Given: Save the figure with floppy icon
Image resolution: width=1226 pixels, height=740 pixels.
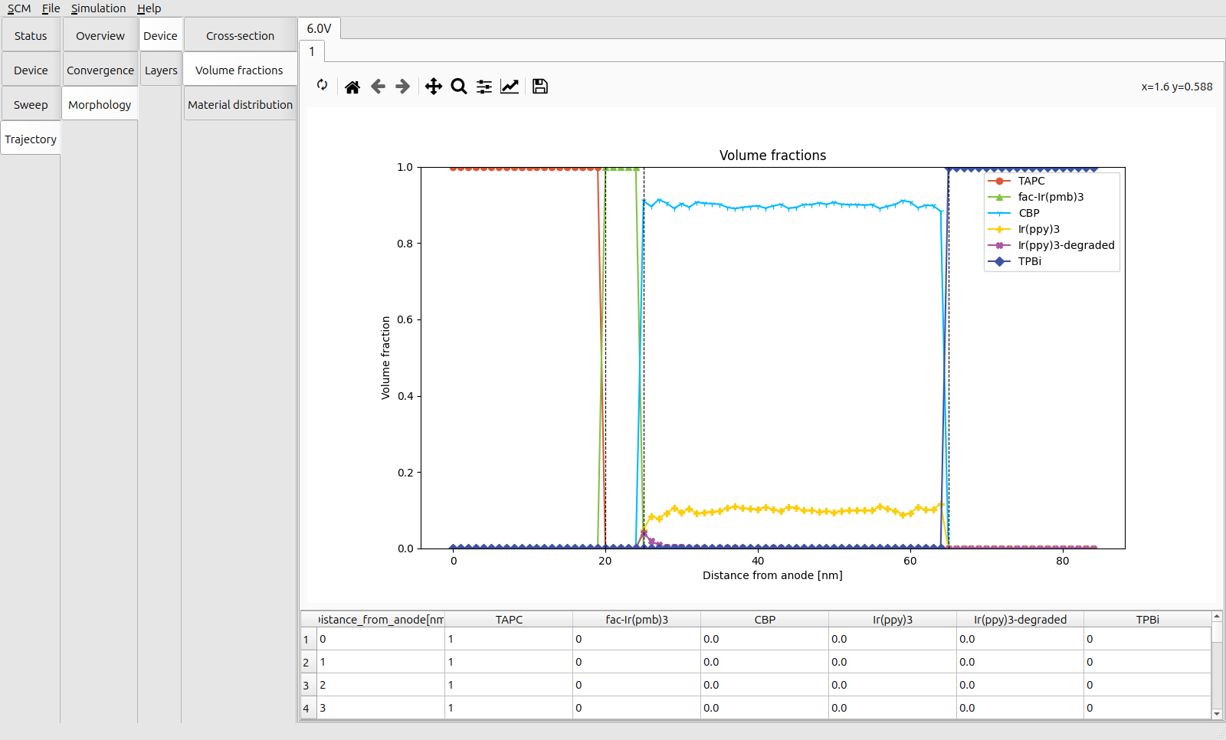Looking at the screenshot, I should (540, 87).
